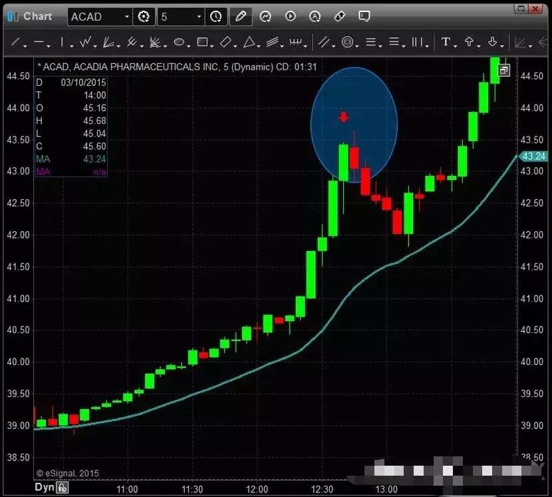This screenshot has height=497, width=552.
Task: Select the trend line drawing tool
Action: 15,43
